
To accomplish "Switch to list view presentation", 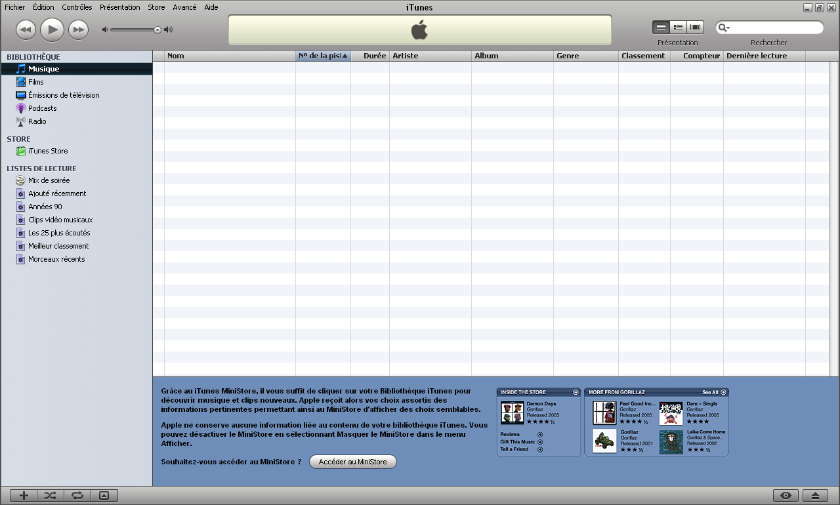I will pos(661,27).
